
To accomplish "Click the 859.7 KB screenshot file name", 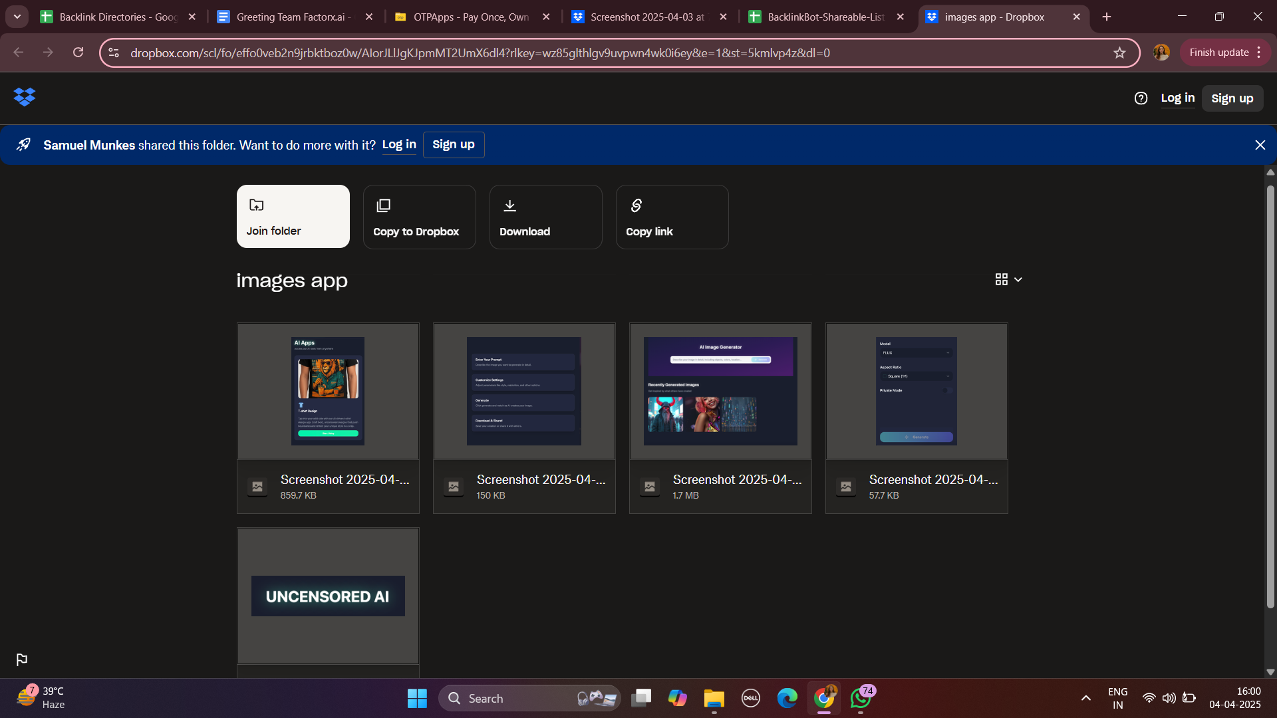I will (345, 479).
